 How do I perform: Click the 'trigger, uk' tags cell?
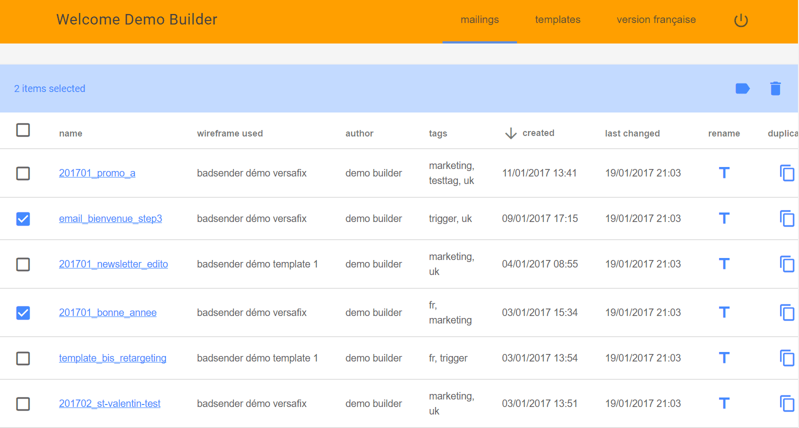tap(450, 218)
